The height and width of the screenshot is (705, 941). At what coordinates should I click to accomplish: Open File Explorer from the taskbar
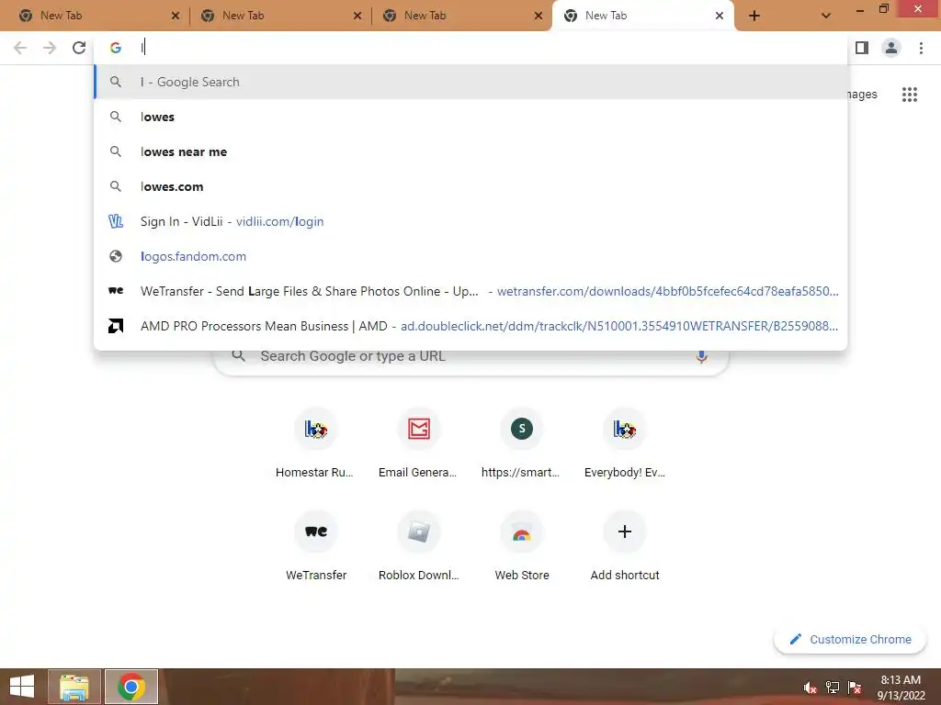click(74, 687)
